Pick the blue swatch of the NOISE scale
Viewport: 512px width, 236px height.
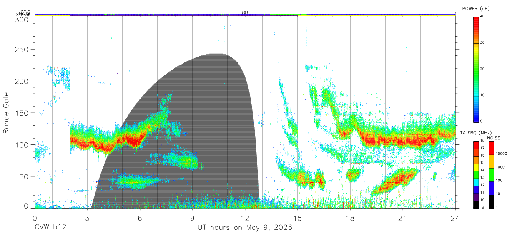pos(491,188)
